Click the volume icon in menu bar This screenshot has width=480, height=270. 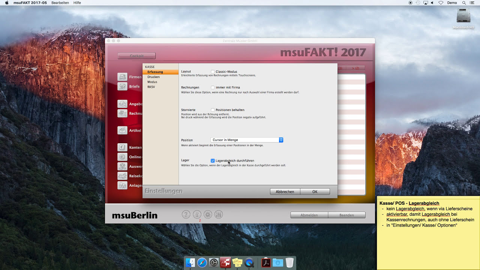(432, 3)
